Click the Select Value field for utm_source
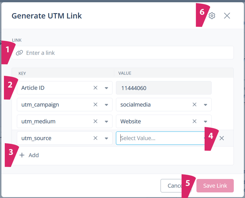Screen dimensions: 245x198 (x=157, y=138)
